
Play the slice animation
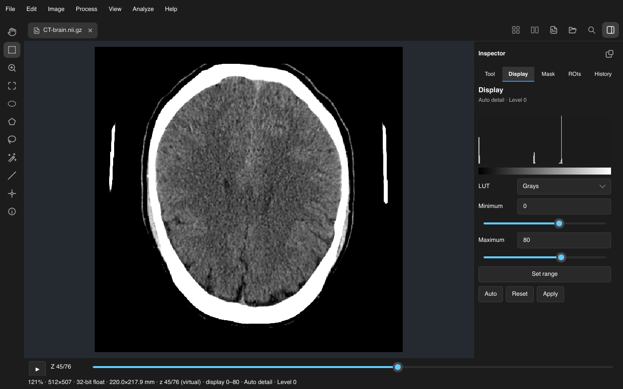pos(37,369)
